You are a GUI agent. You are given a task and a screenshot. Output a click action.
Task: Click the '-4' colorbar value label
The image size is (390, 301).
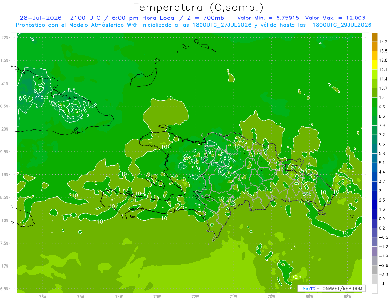click(382, 284)
